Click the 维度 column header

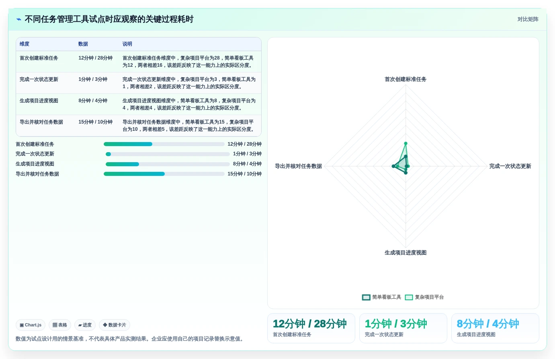25,44
